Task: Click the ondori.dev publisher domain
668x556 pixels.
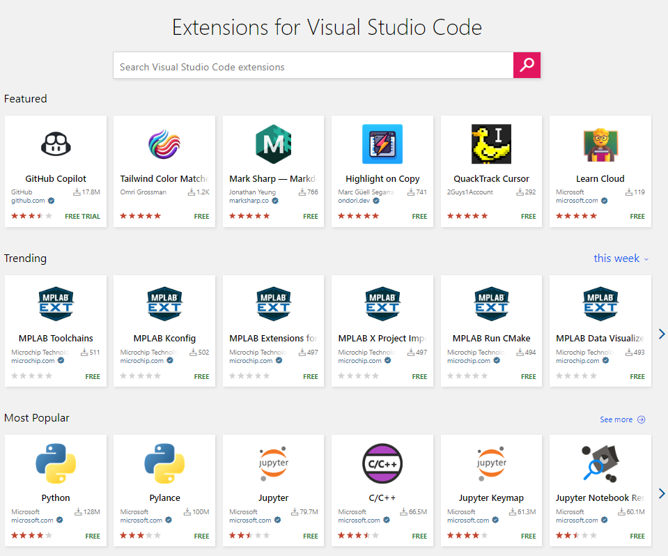Action: click(354, 201)
